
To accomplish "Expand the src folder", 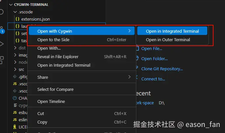I will 15,69.
